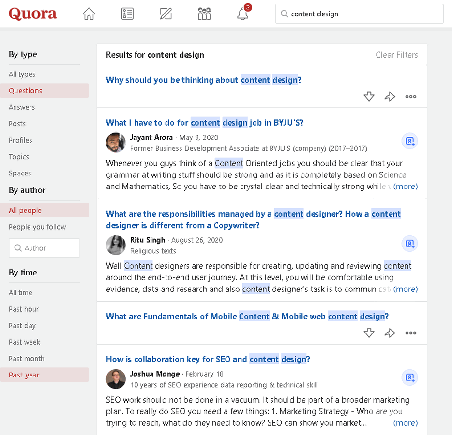Viewport: 452px width, 435px height.
Task: Select 'All types' filter
Action: [x=22, y=74]
